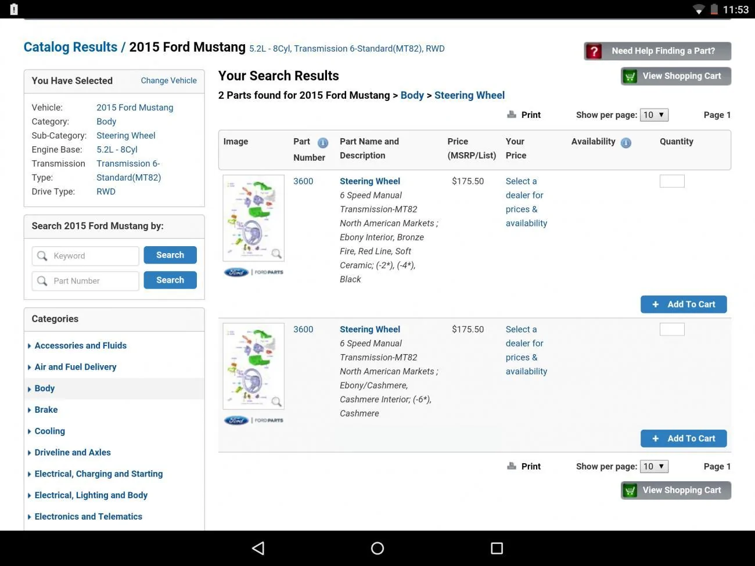Viewport: 755px width, 566px height.
Task: Click the top printer icon beside Print
Action: point(512,114)
